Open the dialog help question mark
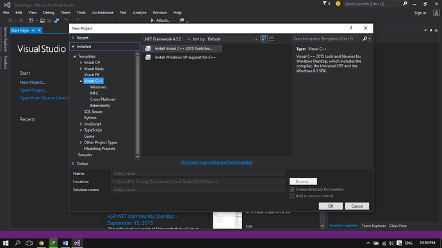The image size is (442, 248). click(351, 28)
